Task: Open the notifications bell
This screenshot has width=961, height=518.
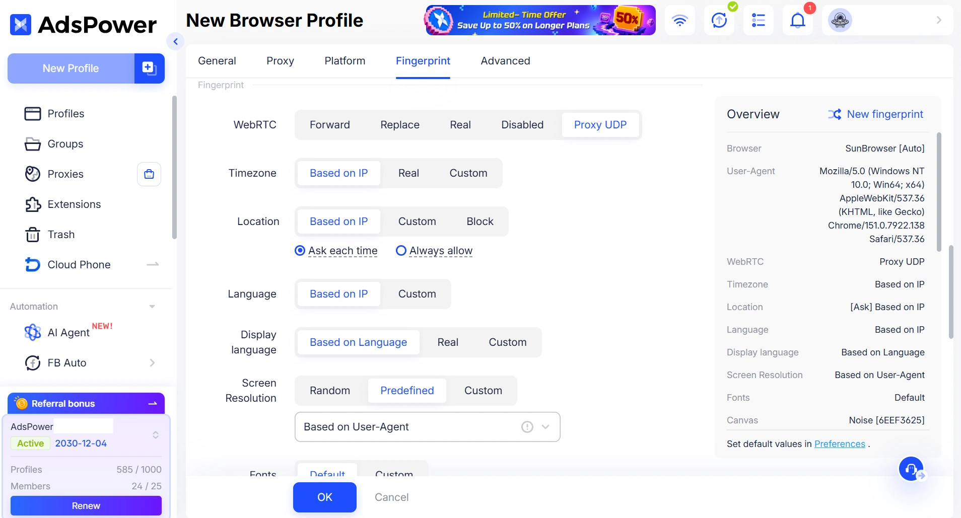Action: click(798, 21)
